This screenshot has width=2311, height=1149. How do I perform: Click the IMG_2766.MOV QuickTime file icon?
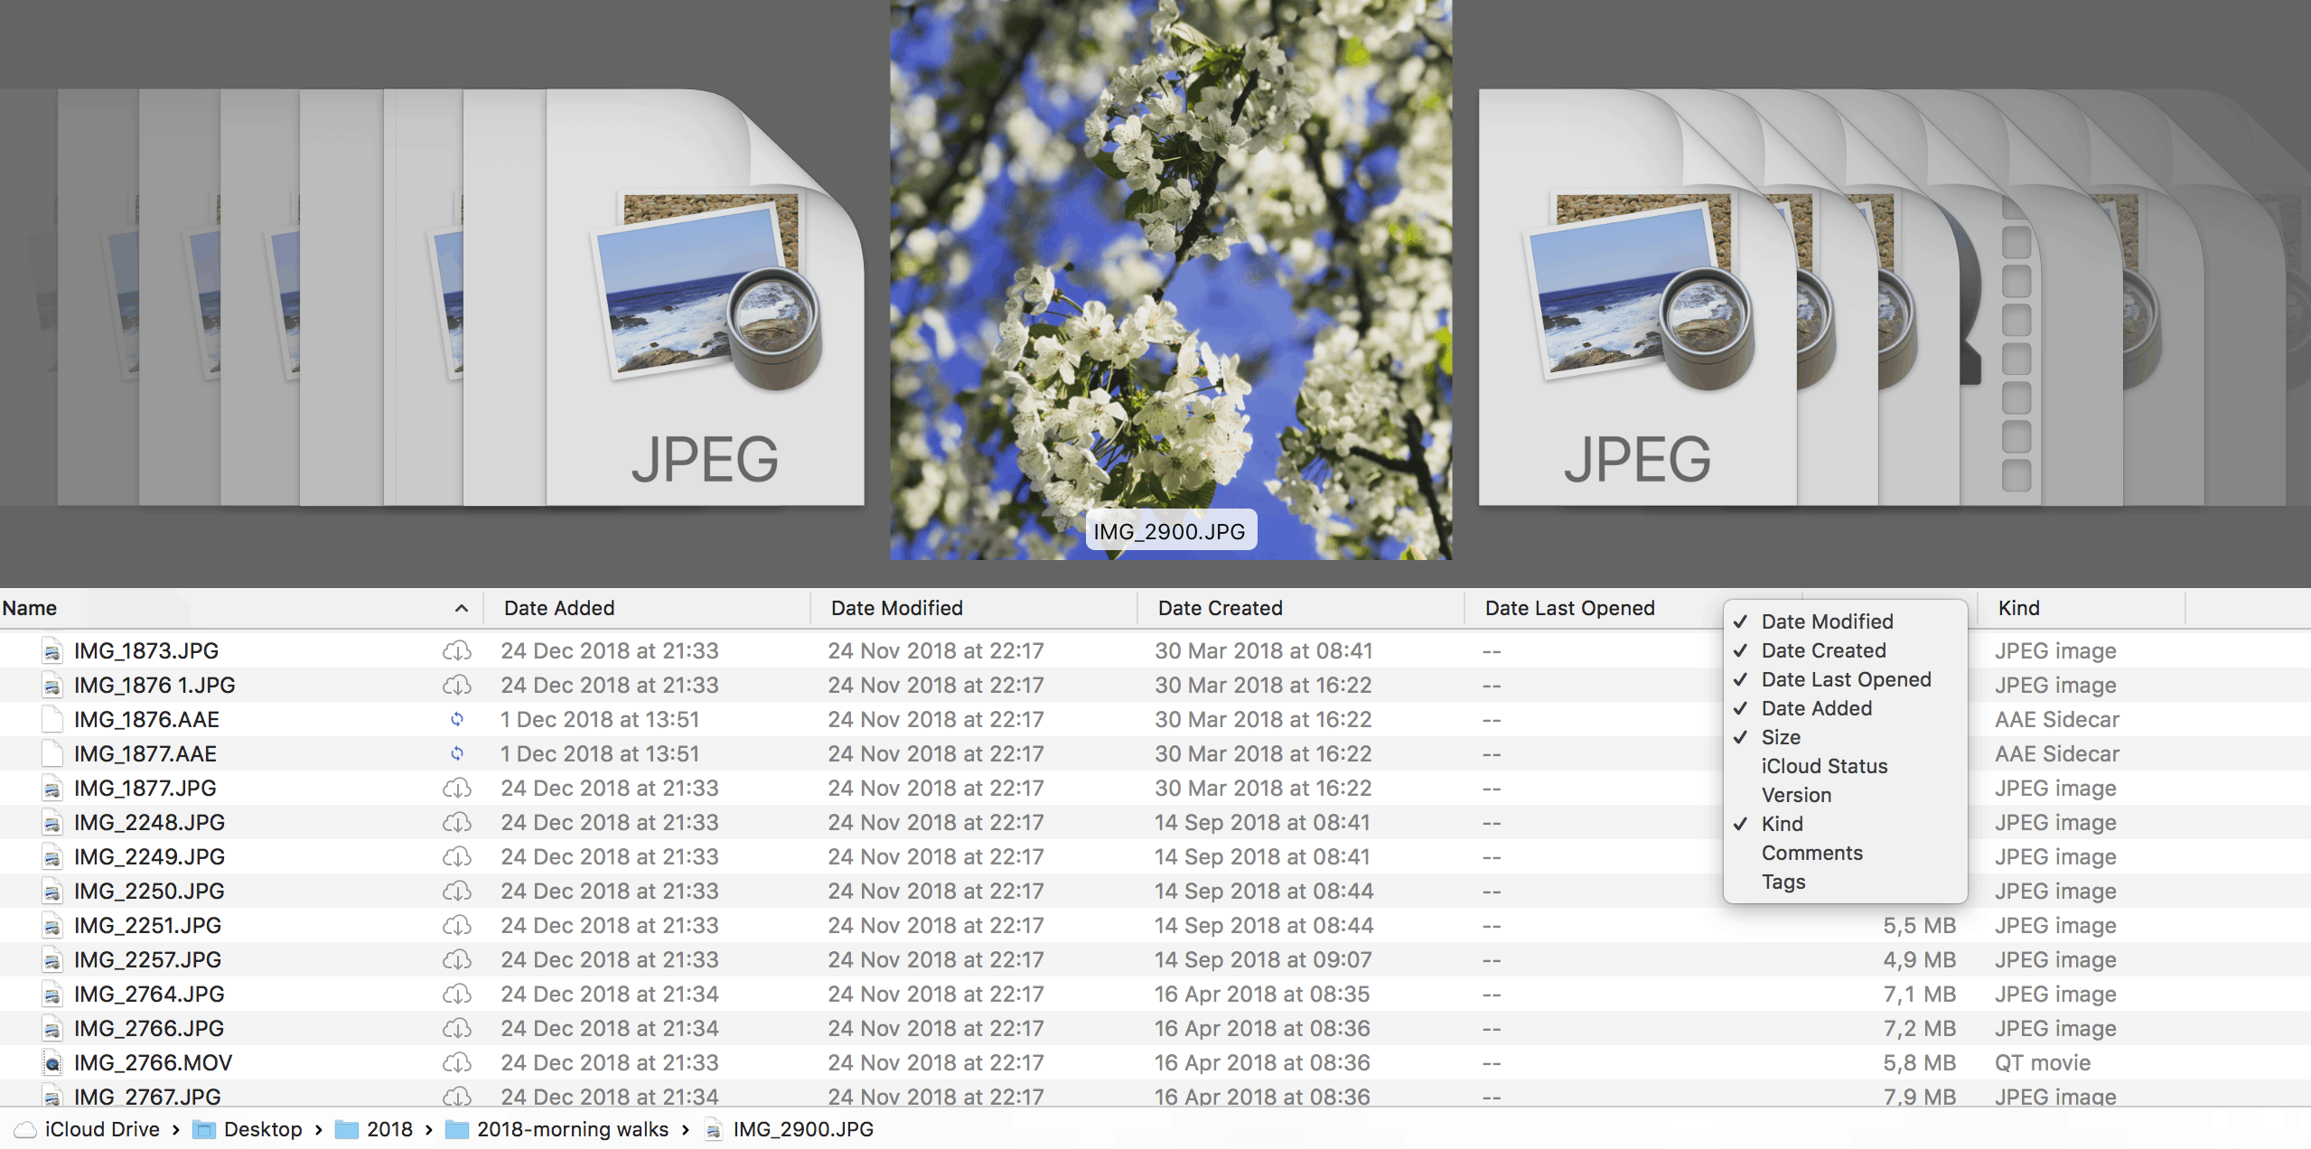coord(52,1063)
